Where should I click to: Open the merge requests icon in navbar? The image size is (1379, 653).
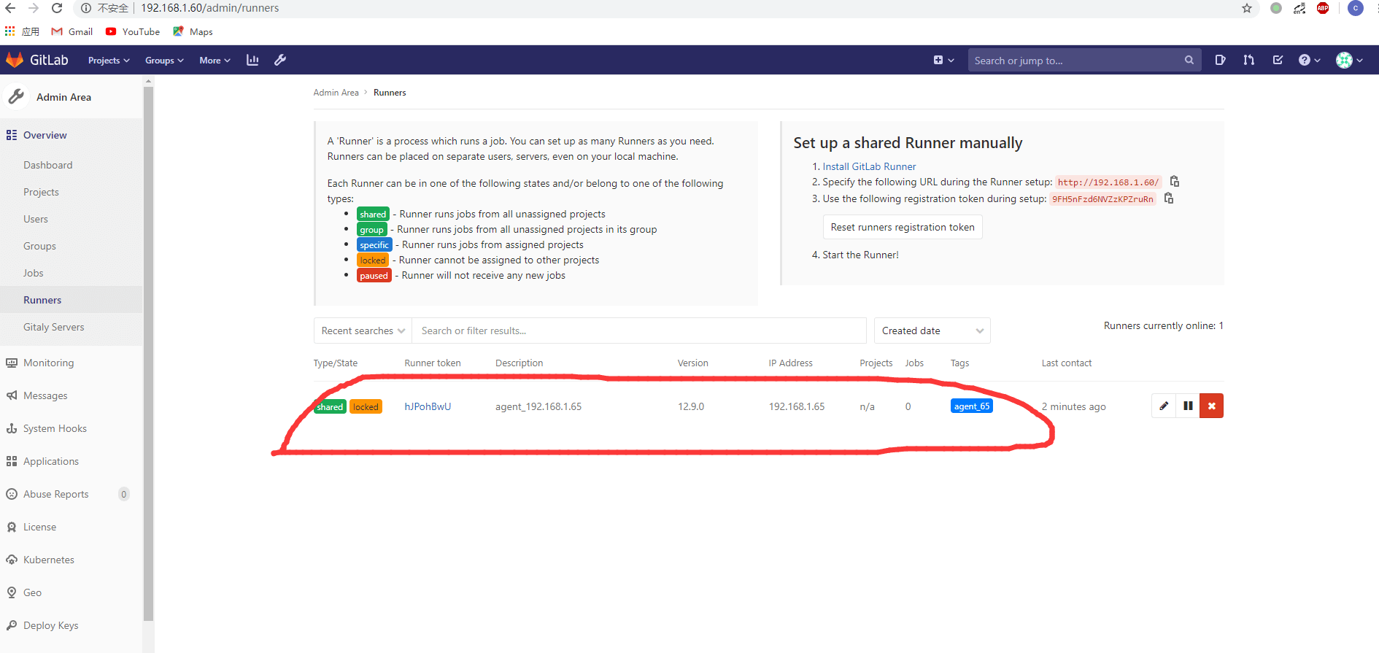click(1248, 60)
